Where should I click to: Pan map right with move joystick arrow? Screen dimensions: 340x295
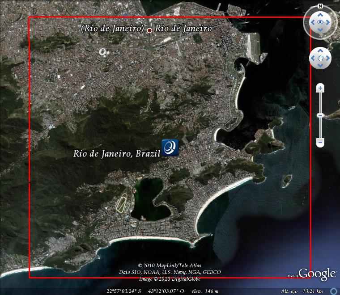[327, 58]
